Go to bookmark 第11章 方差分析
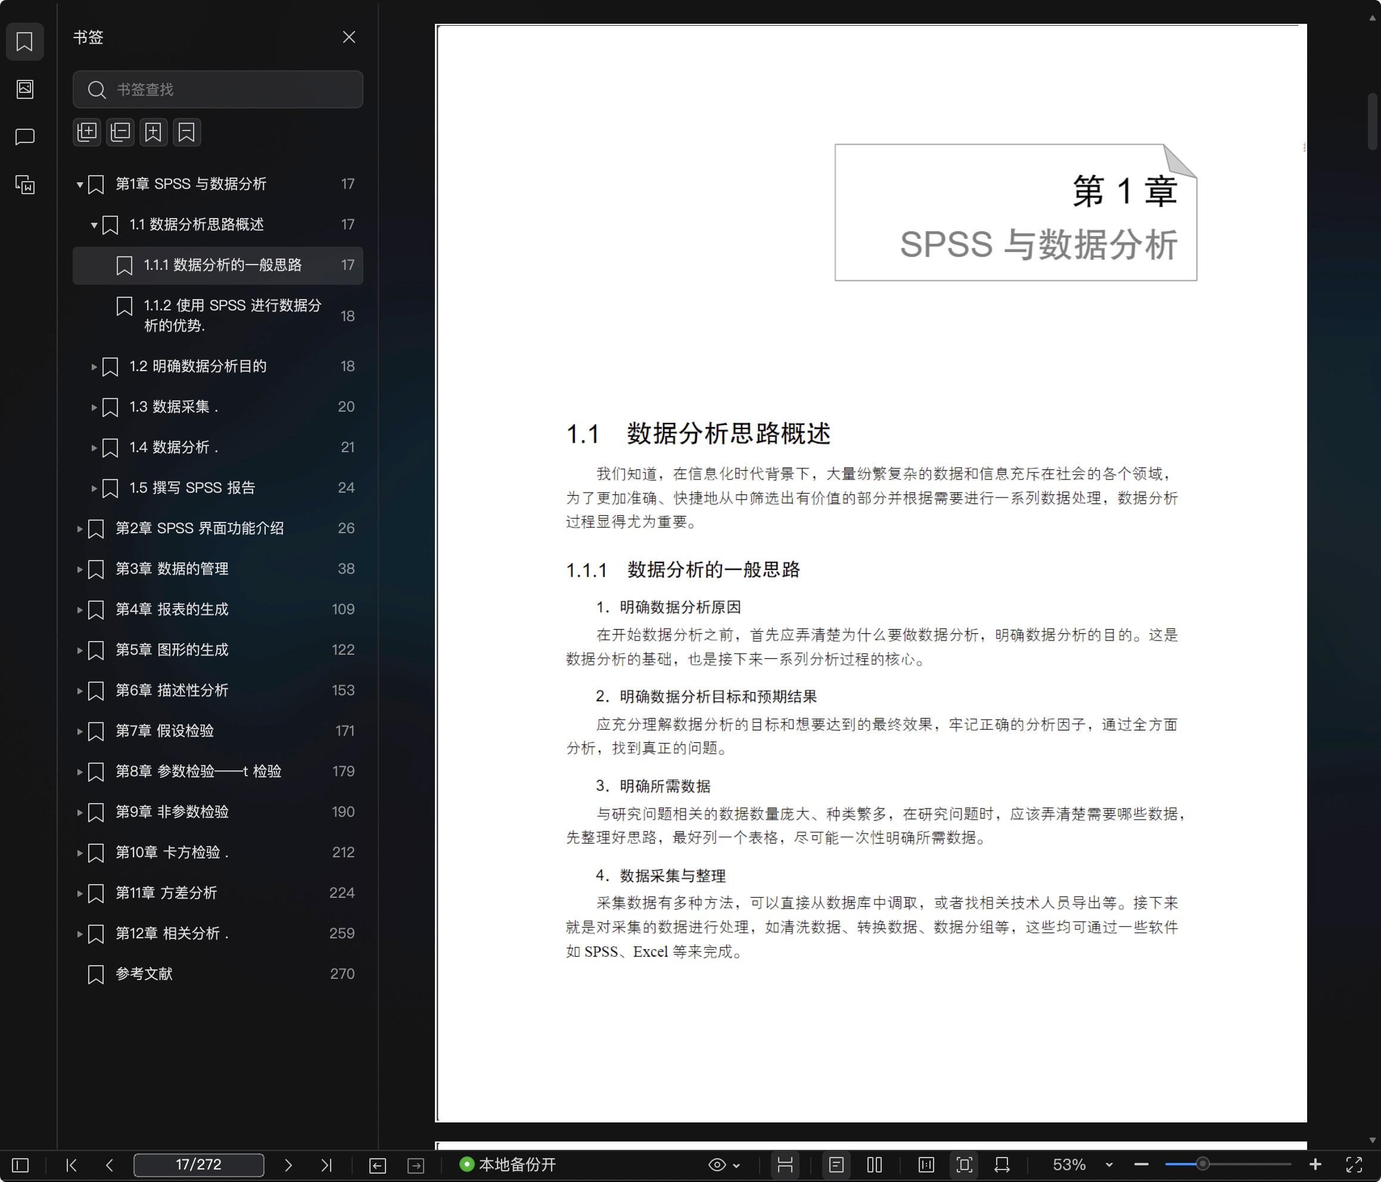Viewport: 1381px width, 1182px height. [218, 892]
